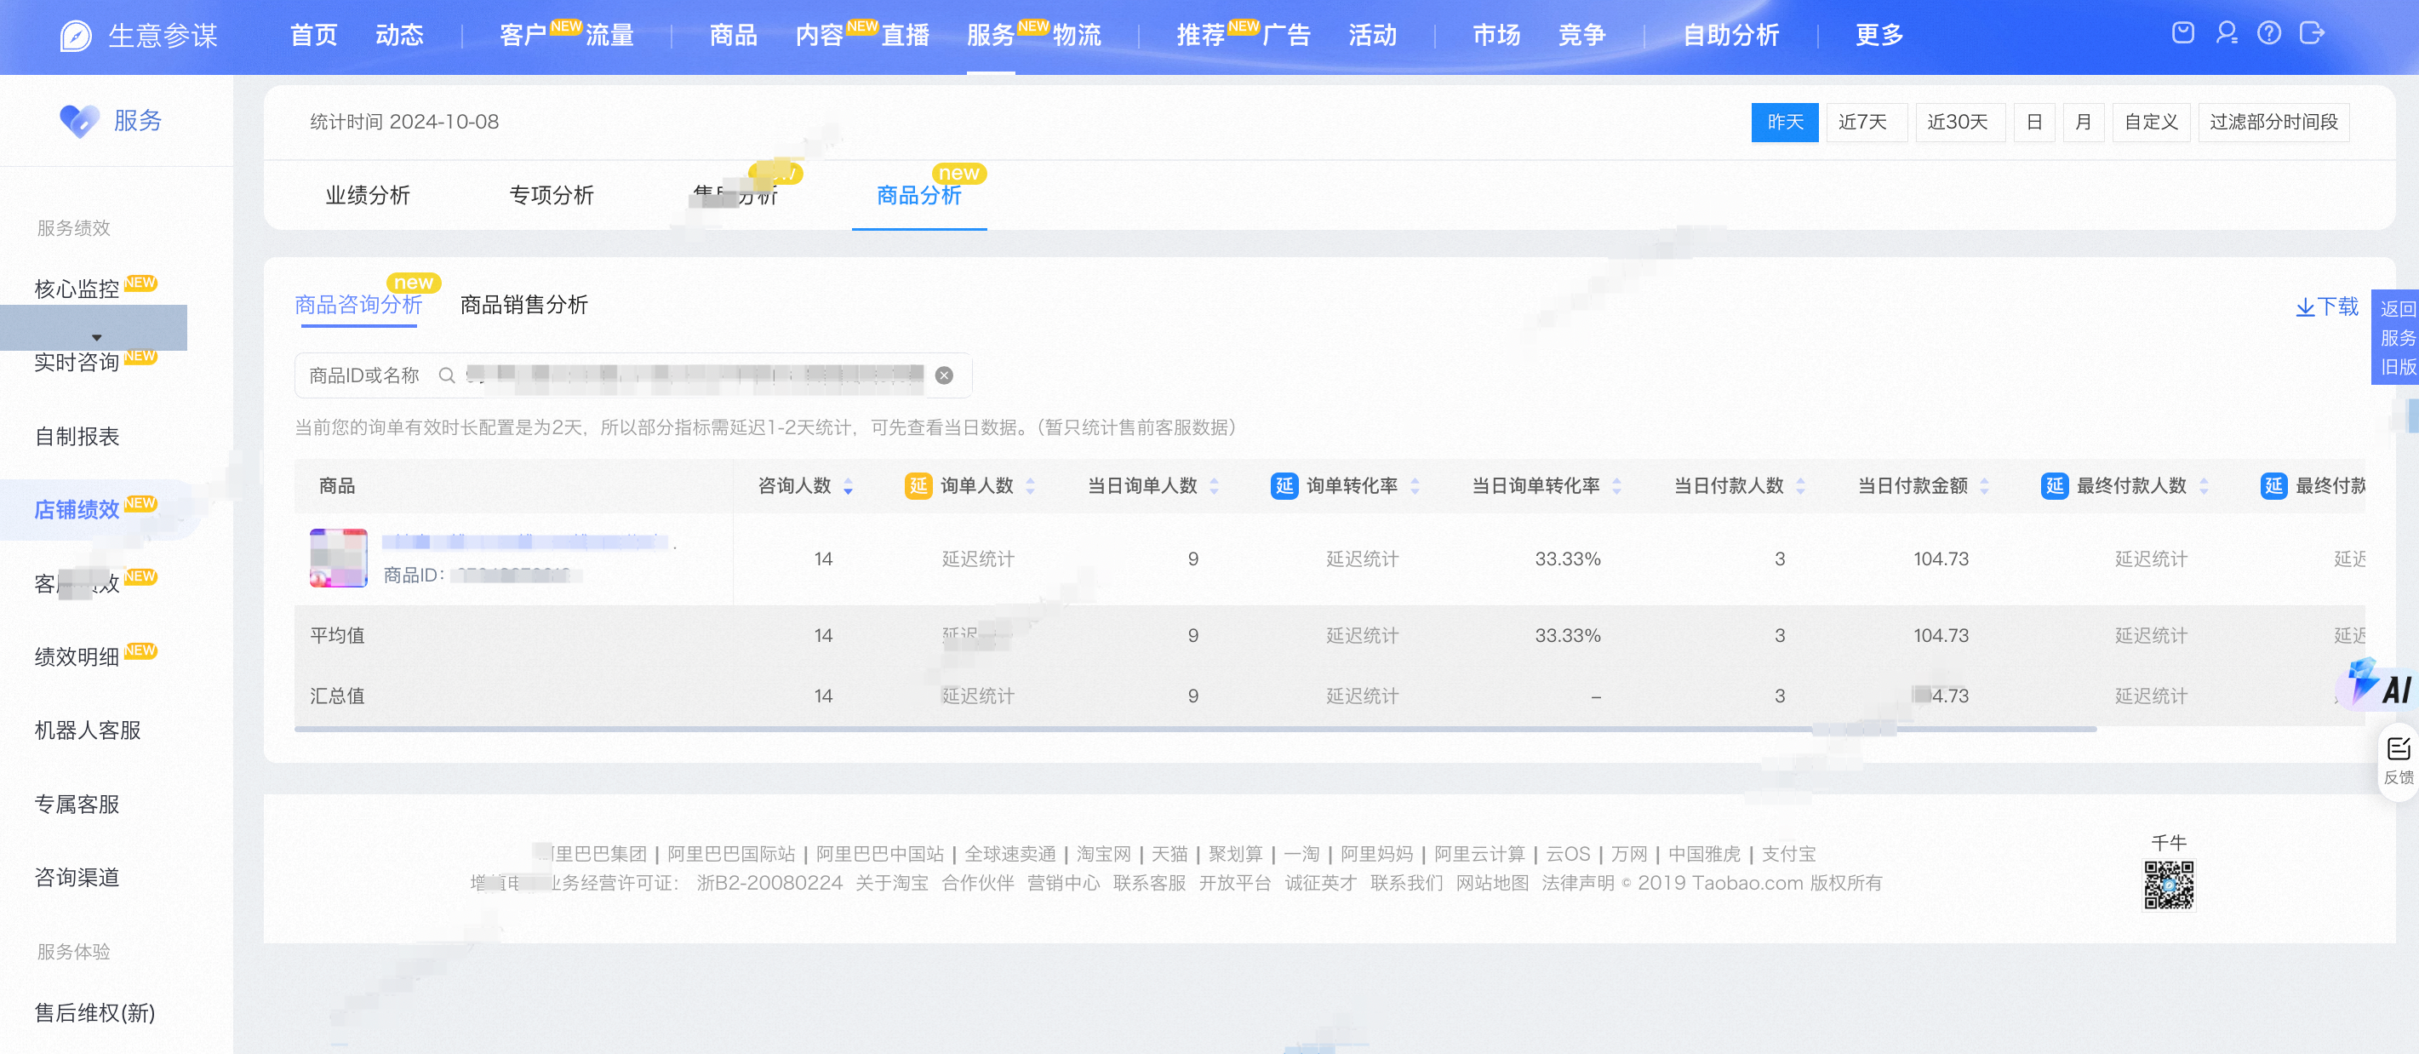The width and height of the screenshot is (2419, 1054).
Task: Click the 生意参谋 compass logo icon
Action: click(75, 36)
